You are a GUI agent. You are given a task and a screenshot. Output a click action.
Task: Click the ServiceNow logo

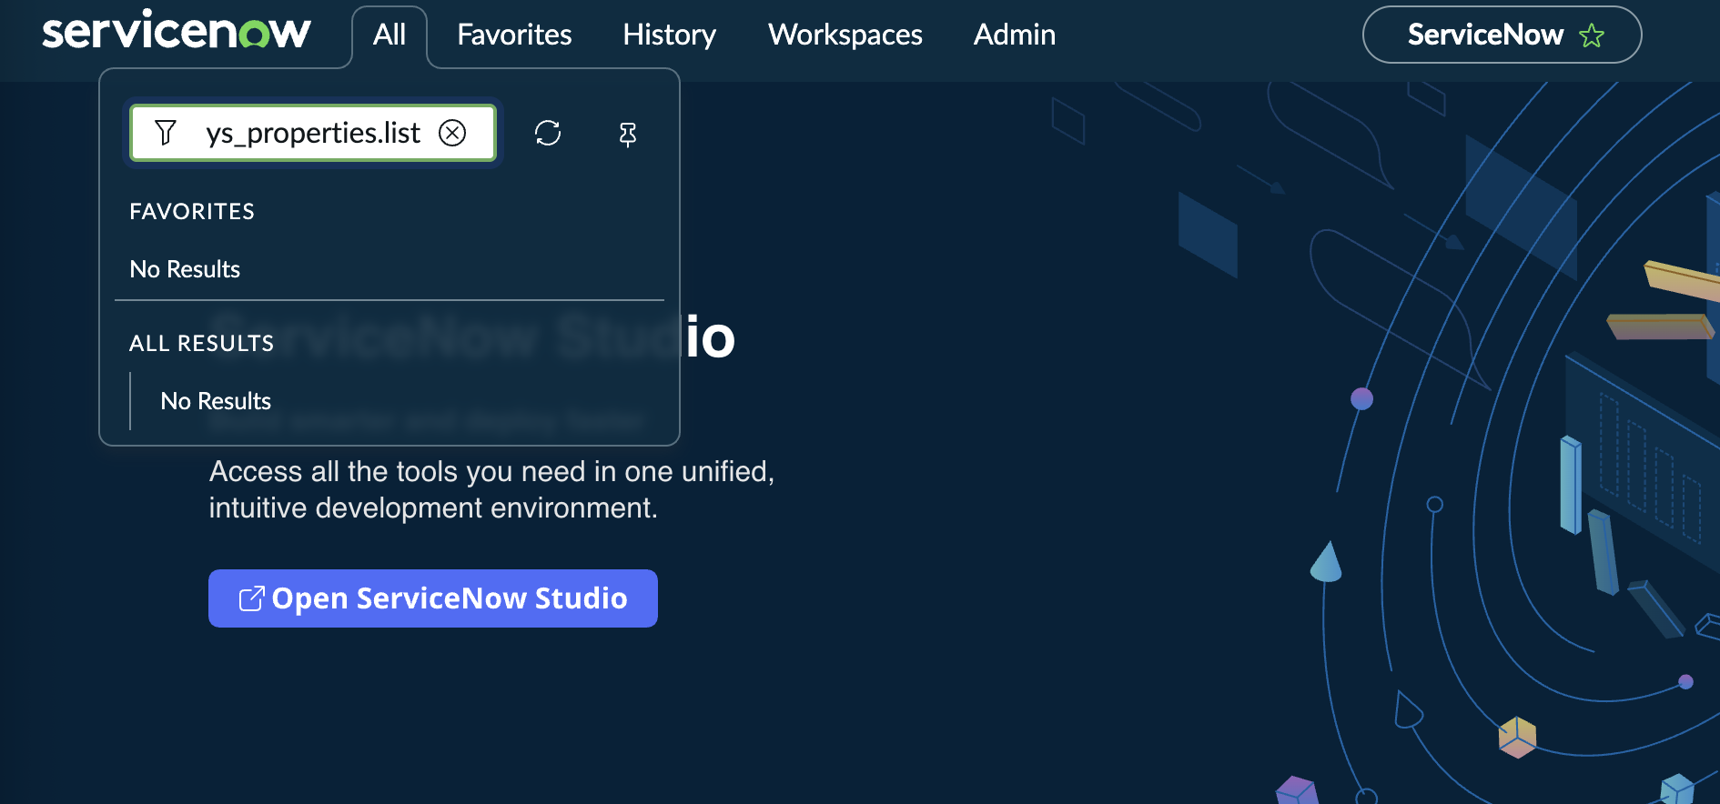coord(176,33)
